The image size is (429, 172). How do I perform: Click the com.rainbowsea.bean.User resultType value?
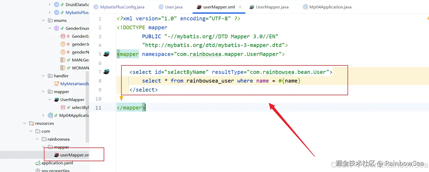pos(288,72)
